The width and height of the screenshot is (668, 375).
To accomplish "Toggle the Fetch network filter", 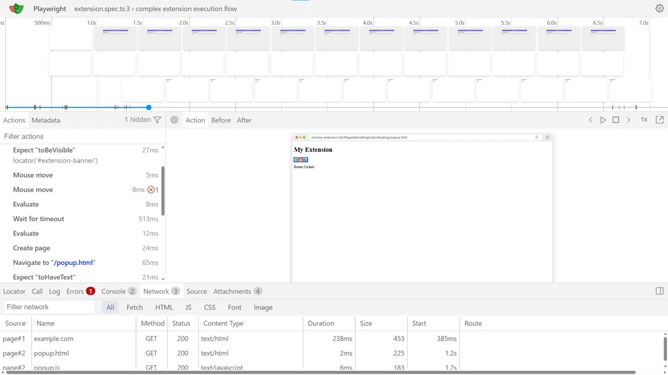I will tap(134, 307).
